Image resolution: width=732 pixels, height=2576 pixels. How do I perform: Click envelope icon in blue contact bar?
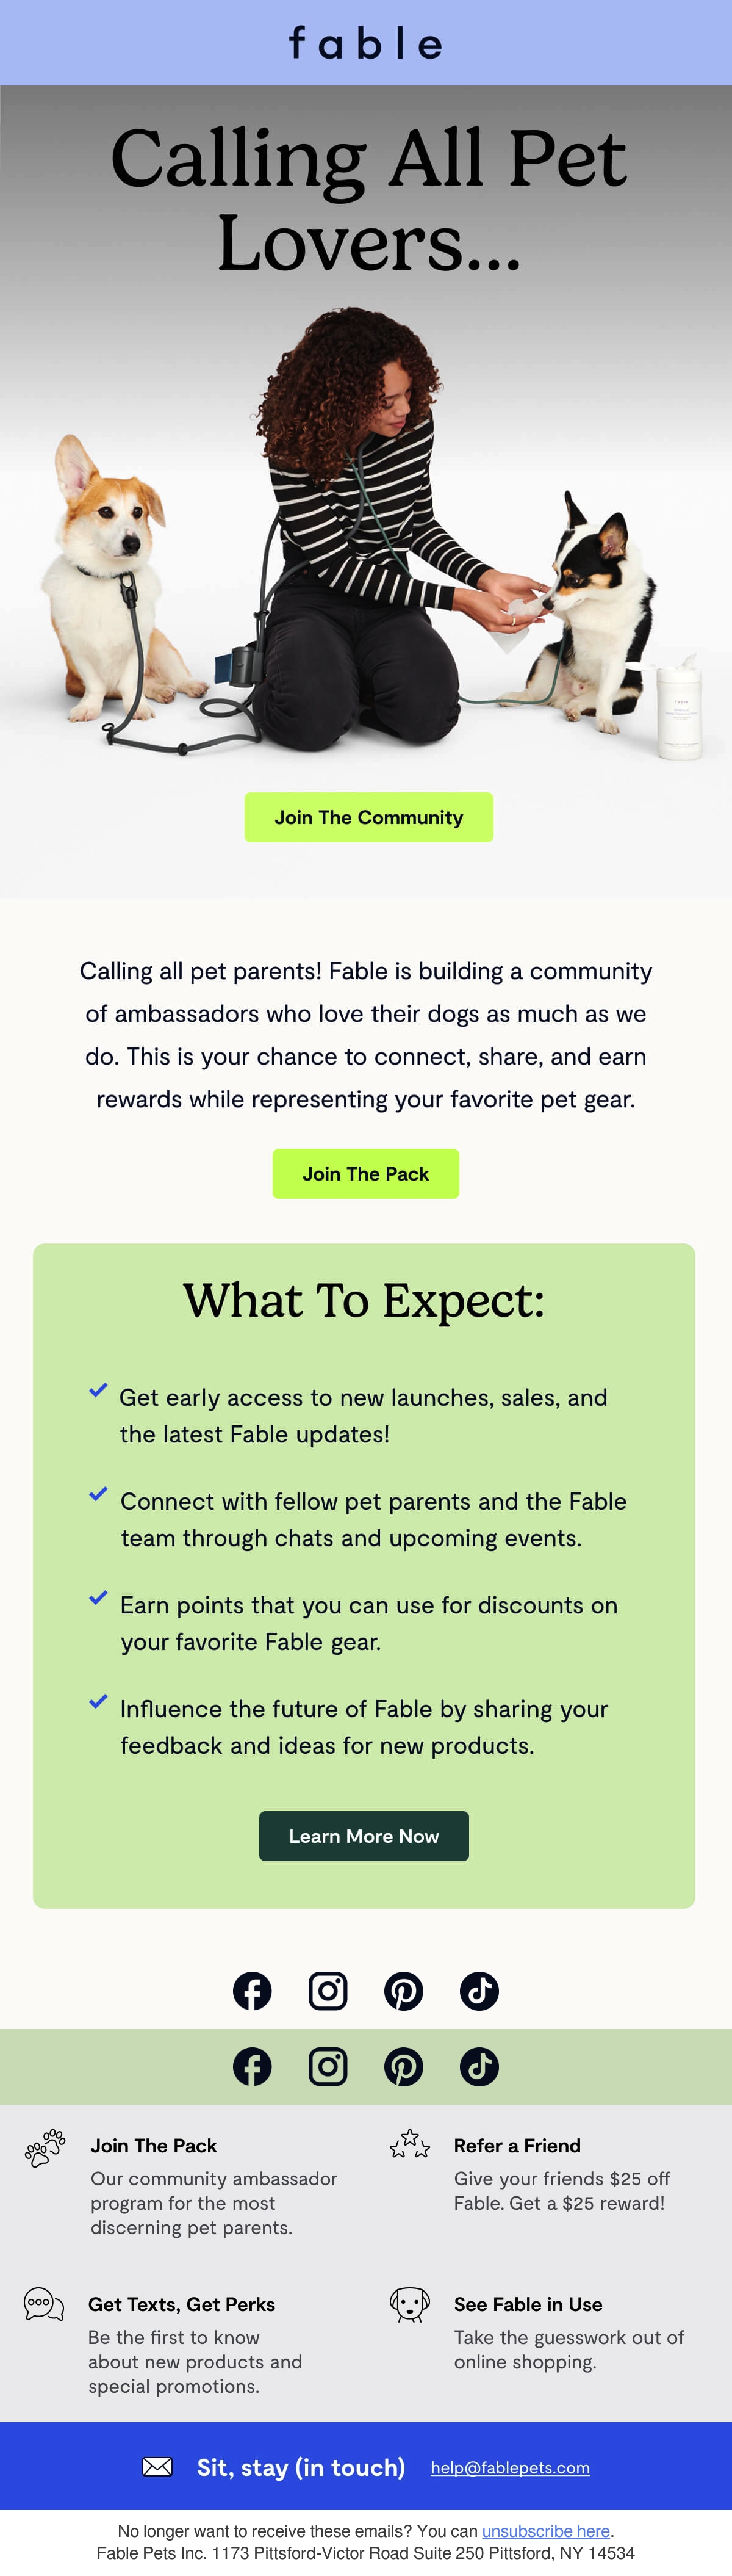pyautogui.click(x=157, y=2466)
